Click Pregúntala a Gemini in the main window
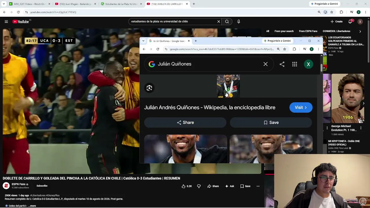The height and width of the screenshot is (208, 370). 324,4
